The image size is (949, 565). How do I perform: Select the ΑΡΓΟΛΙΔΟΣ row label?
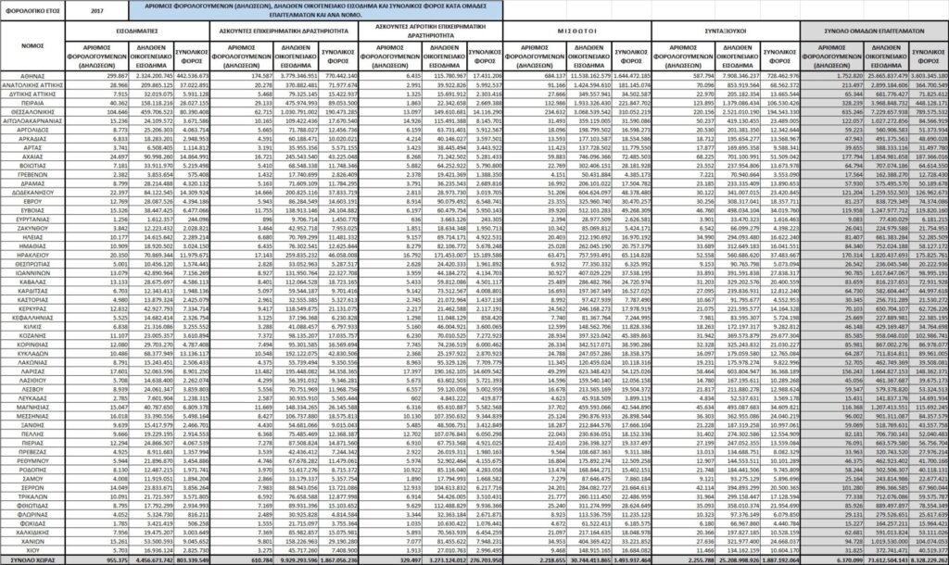tap(32, 130)
